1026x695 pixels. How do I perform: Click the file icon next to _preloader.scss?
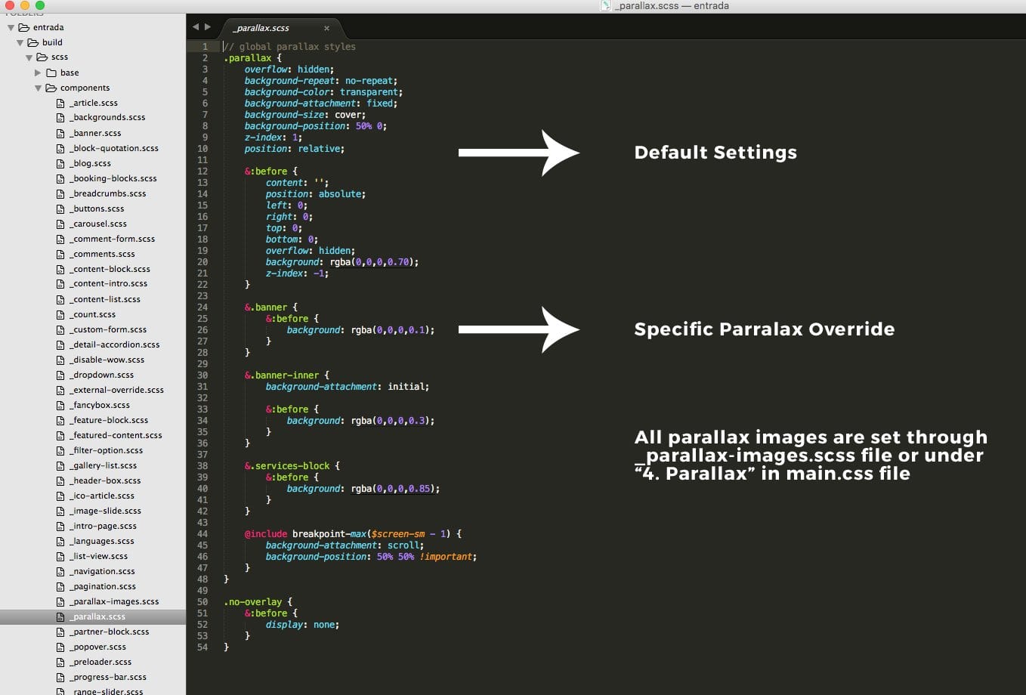coord(60,662)
